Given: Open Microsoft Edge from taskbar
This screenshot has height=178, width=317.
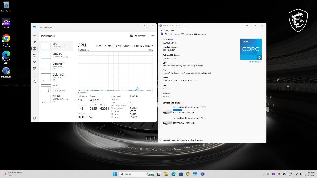Looking at the screenshot, I should [x=173, y=174].
